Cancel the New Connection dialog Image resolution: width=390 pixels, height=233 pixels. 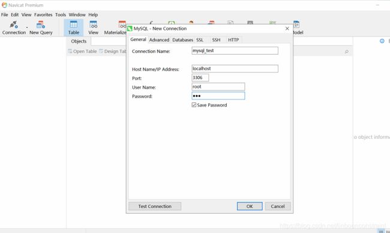tap(278, 206)
